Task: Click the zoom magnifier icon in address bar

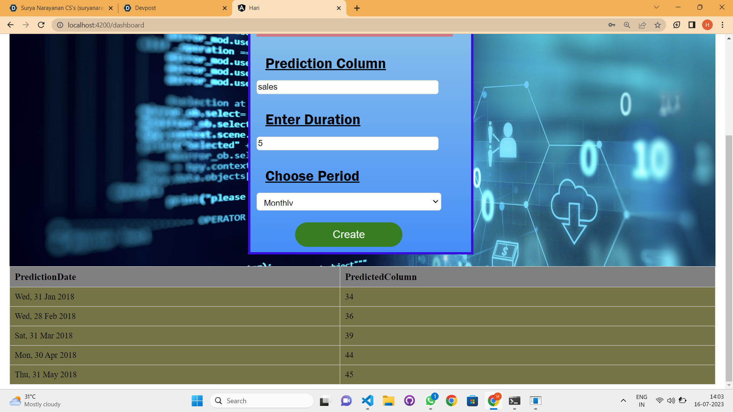Action: click(627, 25)
